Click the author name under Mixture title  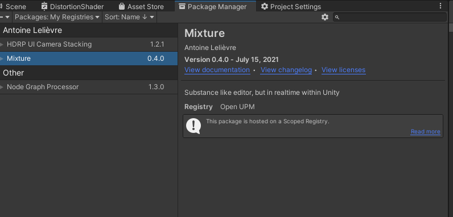(x=211, y=47)
